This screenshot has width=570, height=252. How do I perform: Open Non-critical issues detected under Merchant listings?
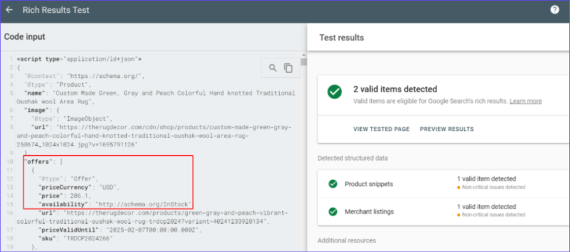click(494, 215)
